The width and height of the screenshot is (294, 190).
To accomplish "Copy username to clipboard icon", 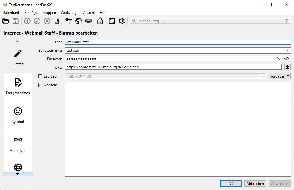I will 58,21.
